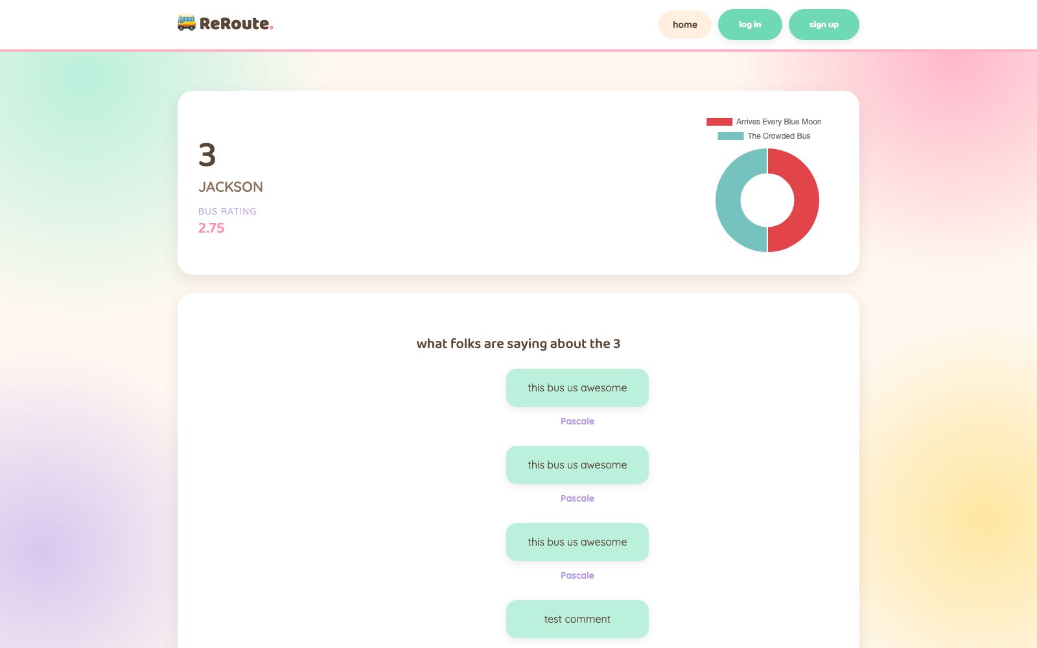
Task: Click the bus emoji logo icon
Action: click(187, 23)
